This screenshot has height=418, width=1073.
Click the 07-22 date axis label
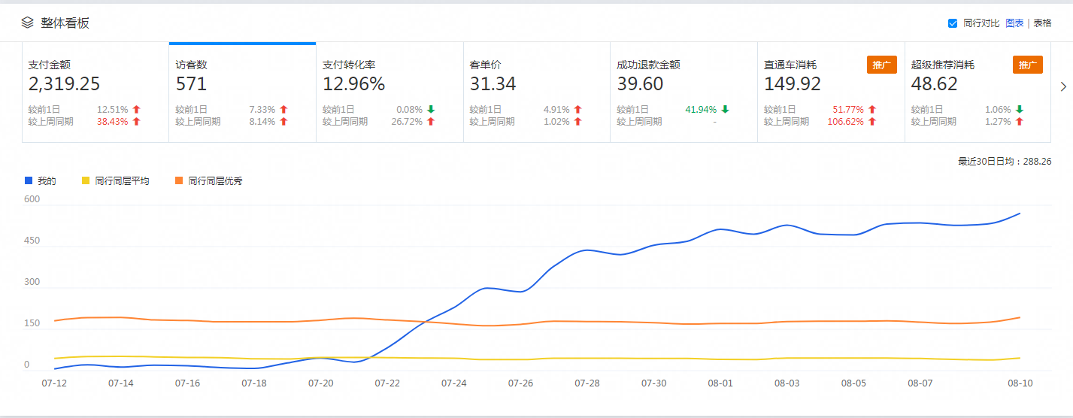pyautogui.click(x=387, y=383)
